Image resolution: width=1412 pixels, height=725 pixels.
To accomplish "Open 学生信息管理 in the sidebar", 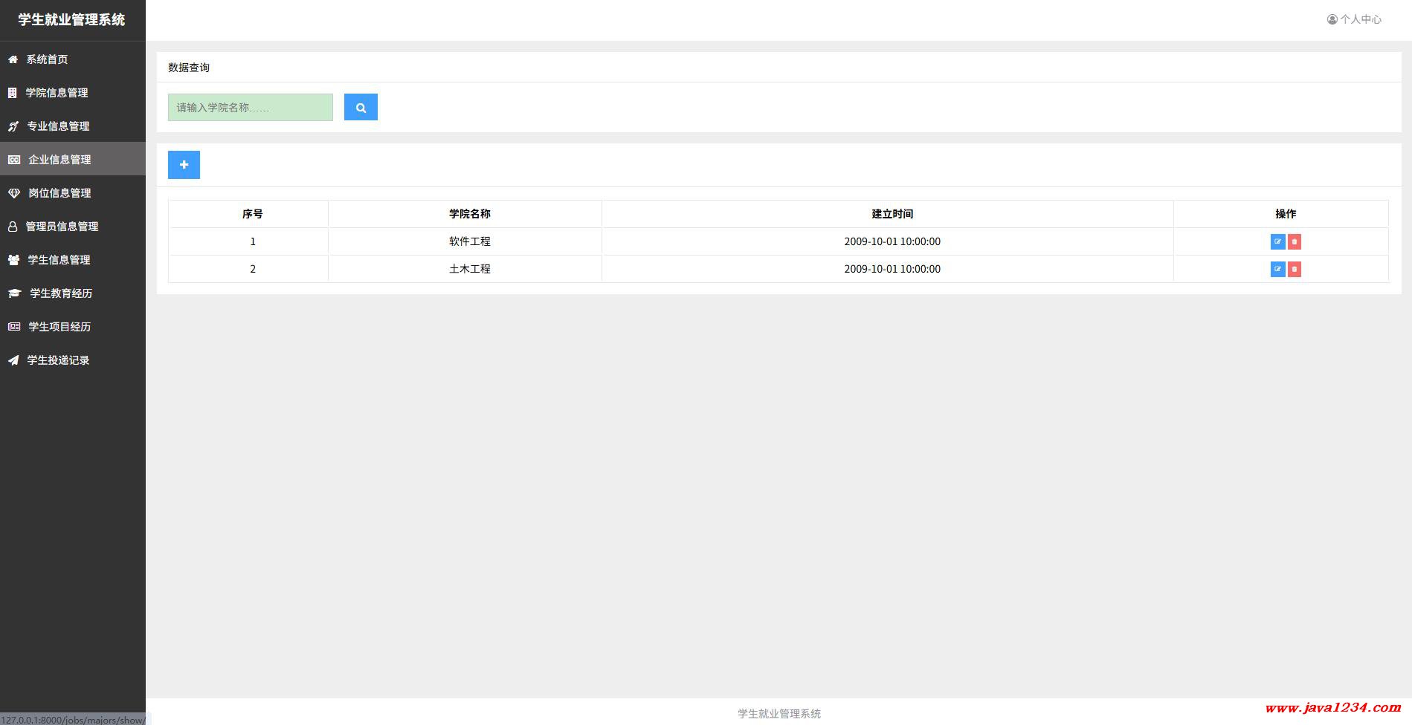I will point(59,260).
